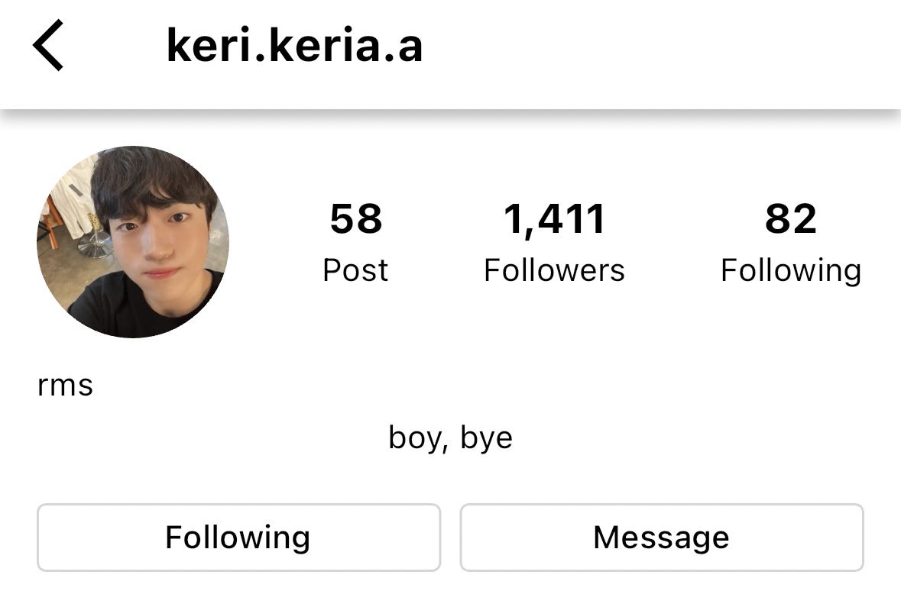This screenshot has height=591, width=901.
Task: Tap the back arrow icon
Action: coord(47,45)
